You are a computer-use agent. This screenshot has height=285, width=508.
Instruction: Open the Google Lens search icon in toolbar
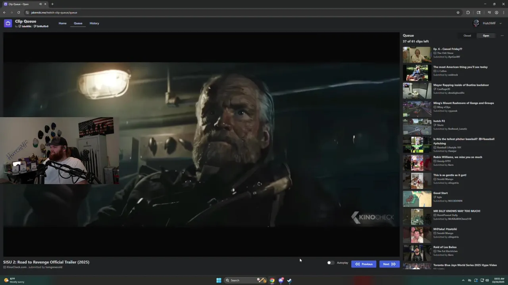pos(479,12)
